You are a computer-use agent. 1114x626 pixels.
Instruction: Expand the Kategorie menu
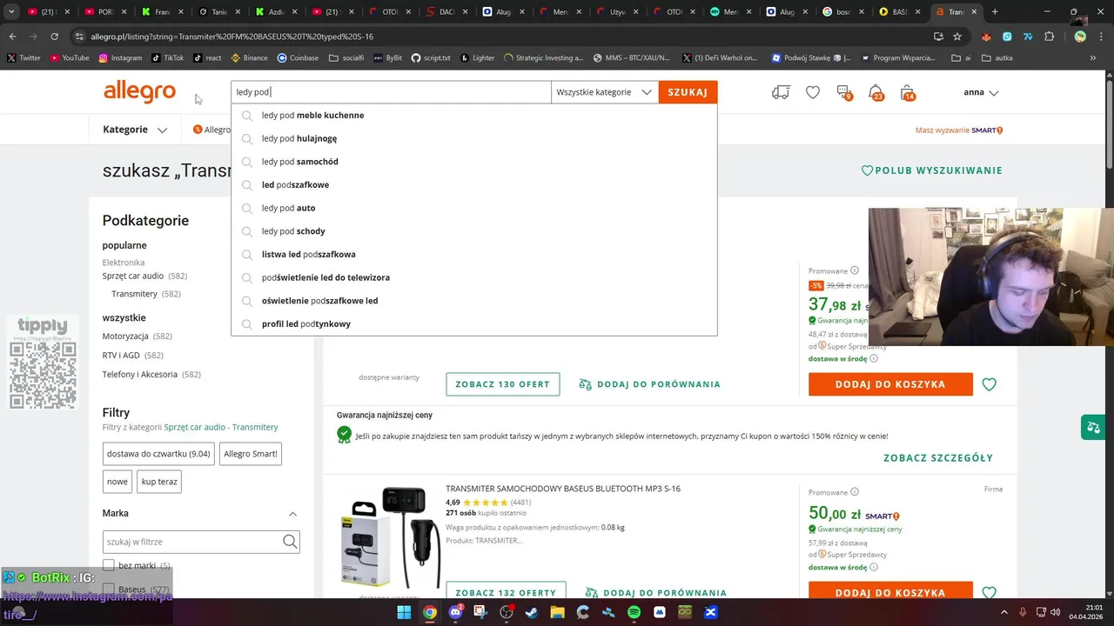pyautogui.click(x=135, y=130)
